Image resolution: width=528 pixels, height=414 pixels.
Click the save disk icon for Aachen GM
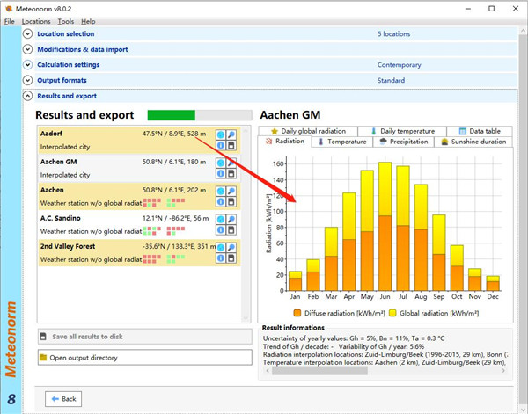tap(231, 175)
